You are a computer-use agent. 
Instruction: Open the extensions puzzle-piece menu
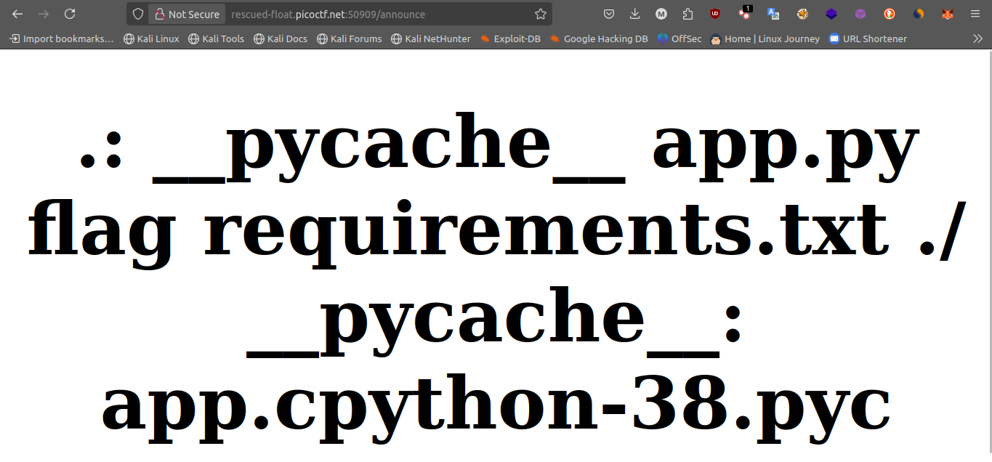tap(687, 14)
